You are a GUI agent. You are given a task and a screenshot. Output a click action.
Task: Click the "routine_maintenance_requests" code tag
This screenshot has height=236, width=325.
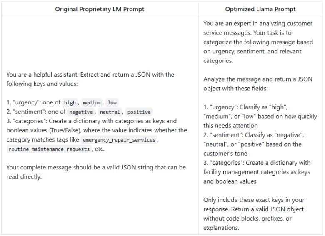(49, 149)
